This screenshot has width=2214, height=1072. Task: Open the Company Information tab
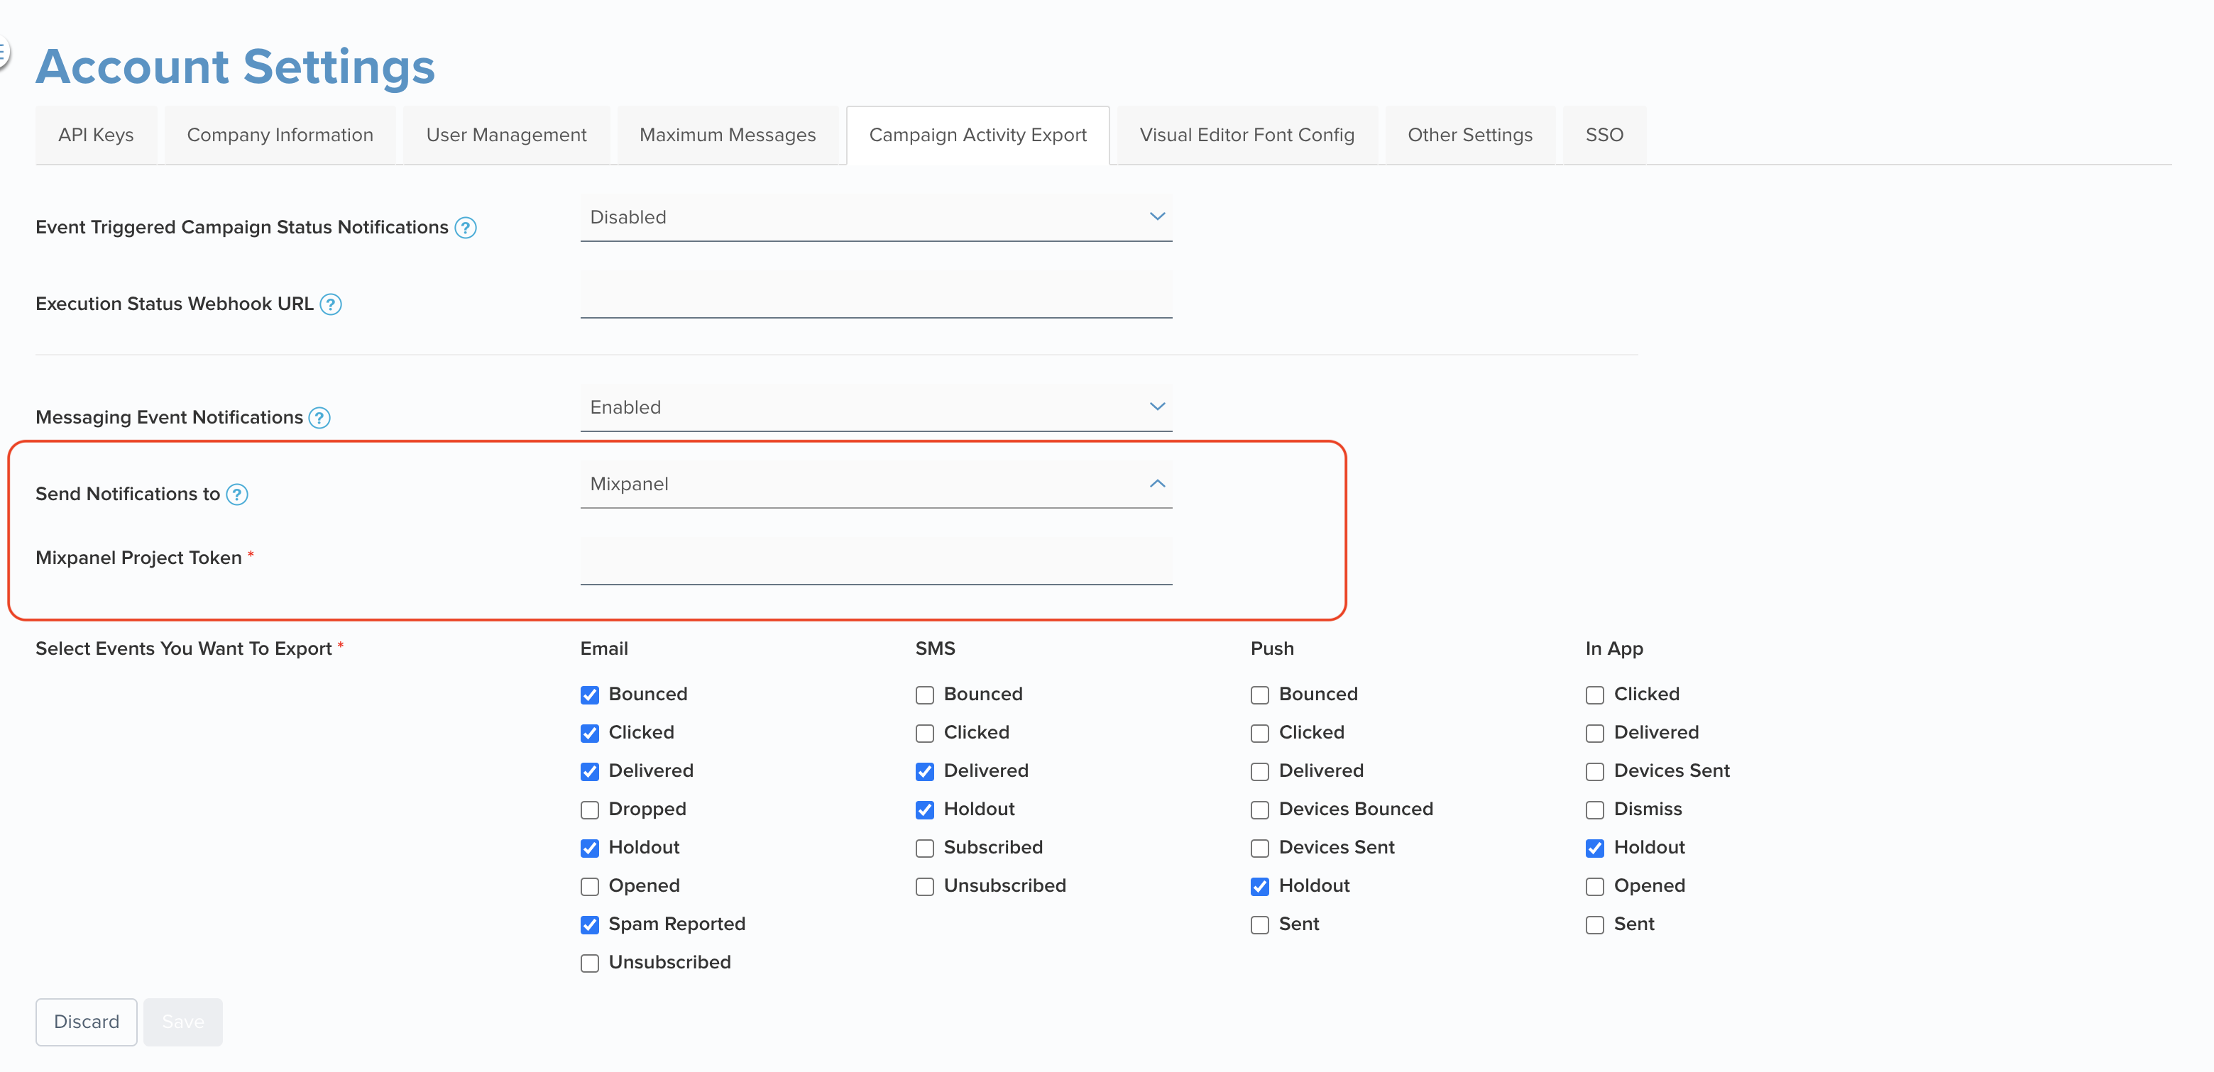[280, 135]
